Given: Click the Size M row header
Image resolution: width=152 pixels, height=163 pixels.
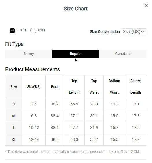Looking at the screenshot, I should 14,116.
